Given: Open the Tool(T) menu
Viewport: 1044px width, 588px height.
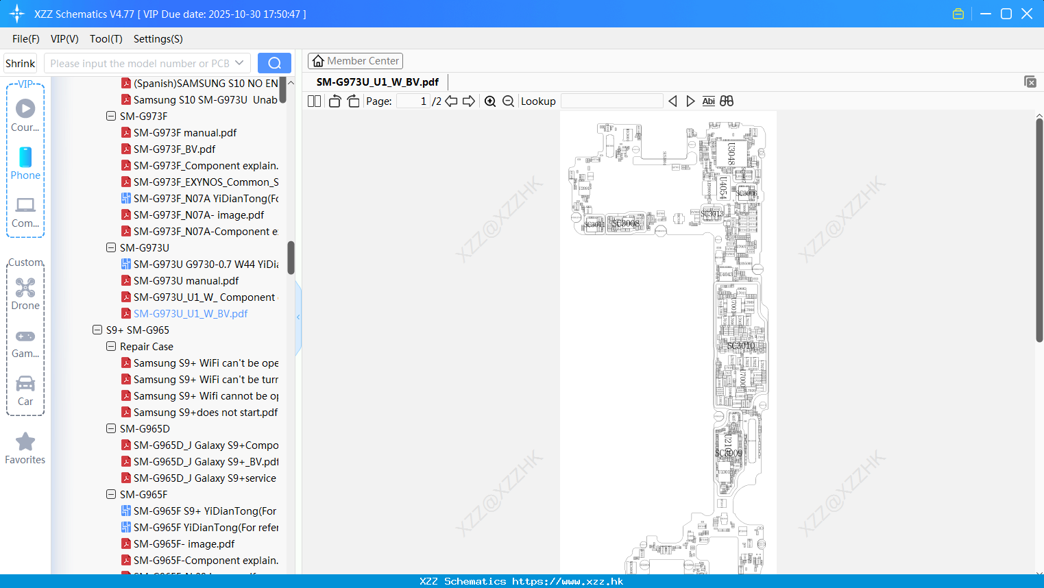Looking at the screenshot, I should 106,39.
